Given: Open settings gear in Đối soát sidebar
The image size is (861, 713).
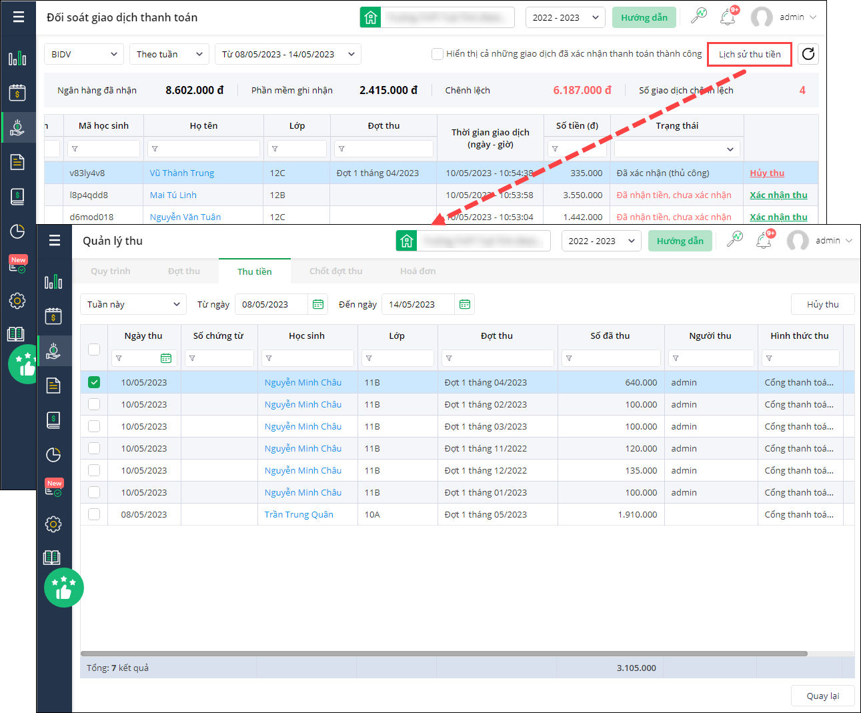Looking at the screenshot, I should point(17,301).
